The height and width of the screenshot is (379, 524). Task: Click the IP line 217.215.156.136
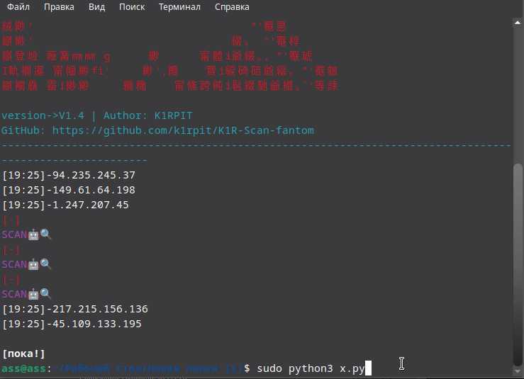coord(75,309)
